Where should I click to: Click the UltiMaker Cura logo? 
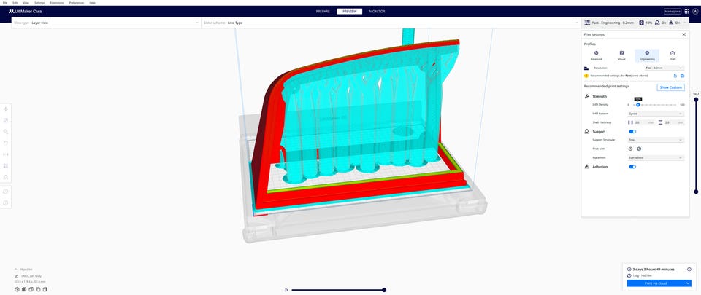[x=25, y=11]
